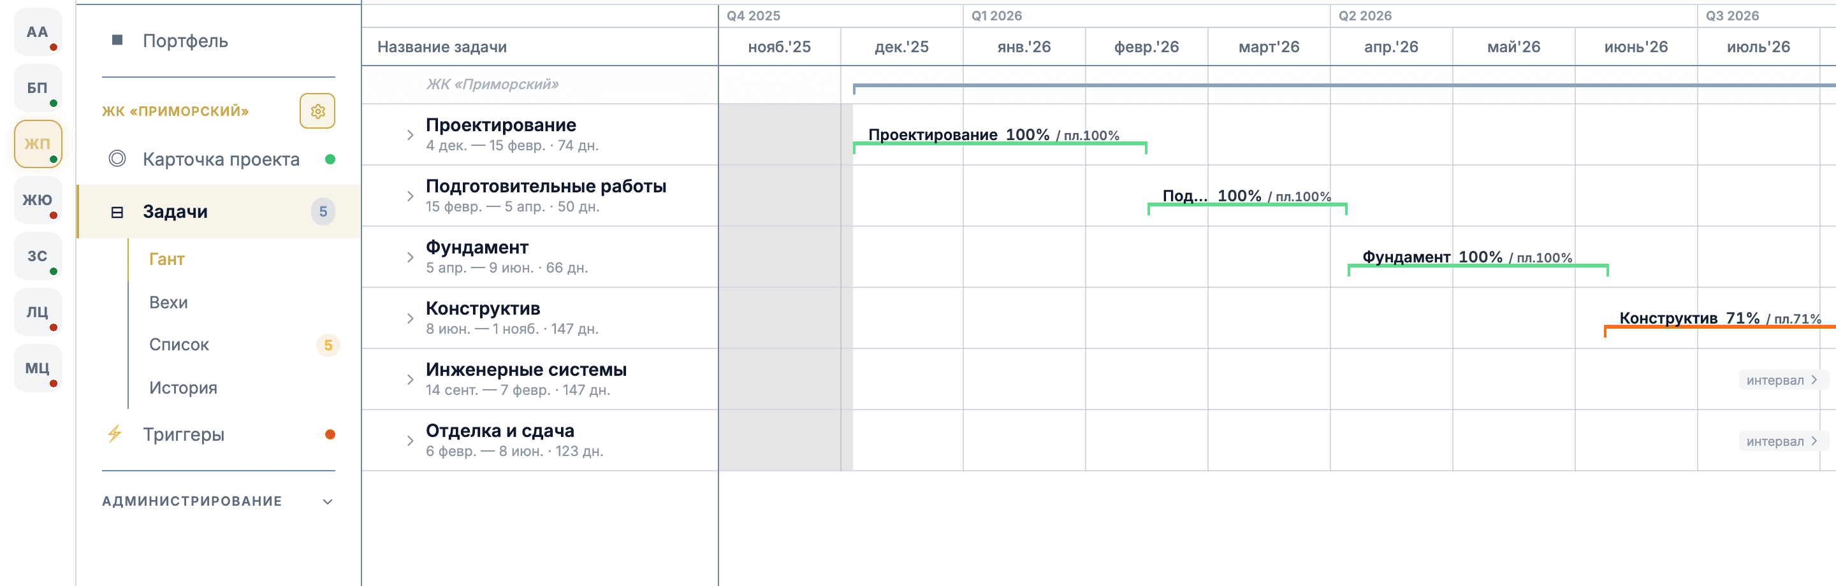Screen dimensions: 1836x586
Task: Click the Q1 2026 quarter header
Action: [996, 16]
